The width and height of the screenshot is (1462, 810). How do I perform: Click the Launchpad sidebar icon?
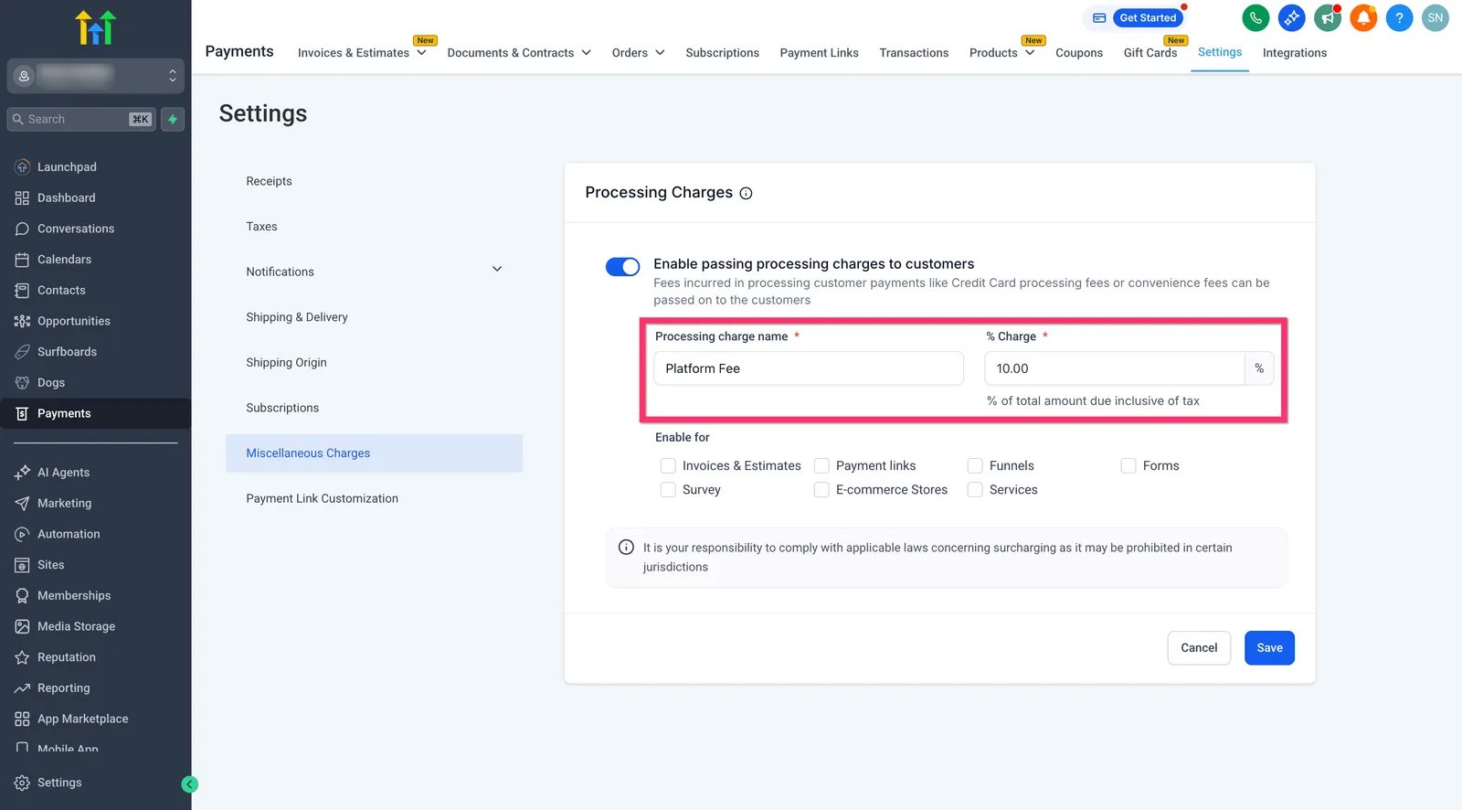pyautogui.click(x=22, y=167)
